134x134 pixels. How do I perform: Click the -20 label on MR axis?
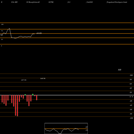point(131,101)
